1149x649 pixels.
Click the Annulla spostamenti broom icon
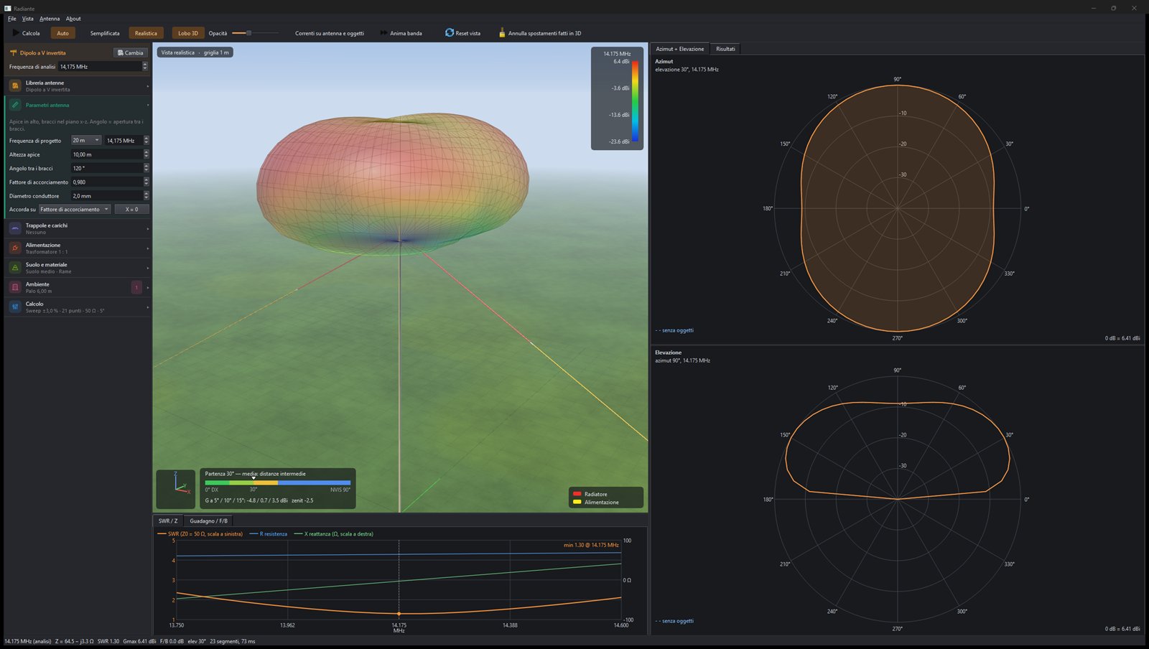point(502,33)
